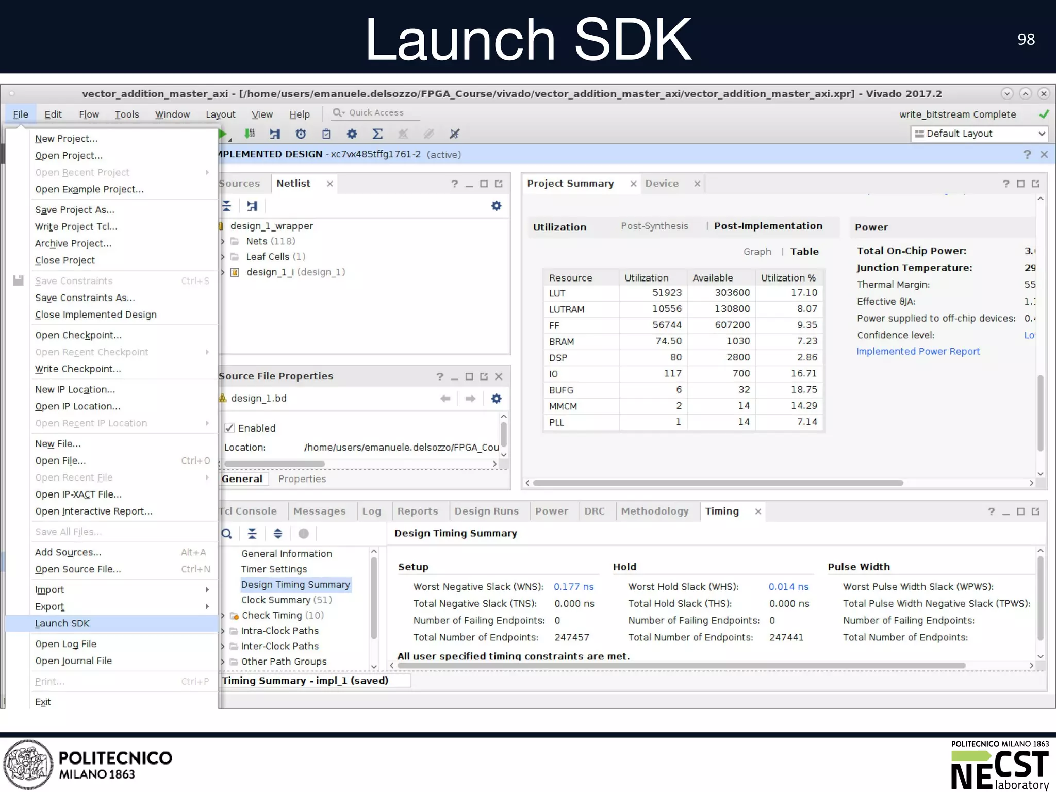Close the Timing tab
1056x792 pixels.
[758, 511]
